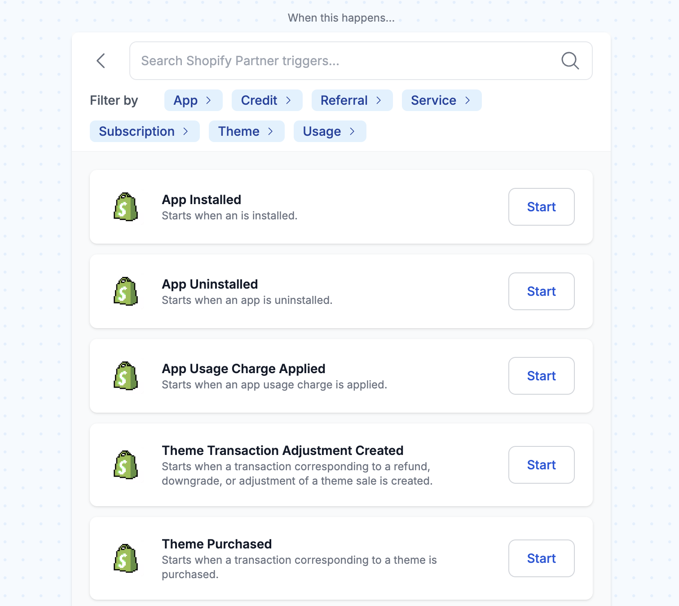Start the Theme Transaction Adjustment Created trigger
Viewport: 679px width, 606px height.
[542, 465]
